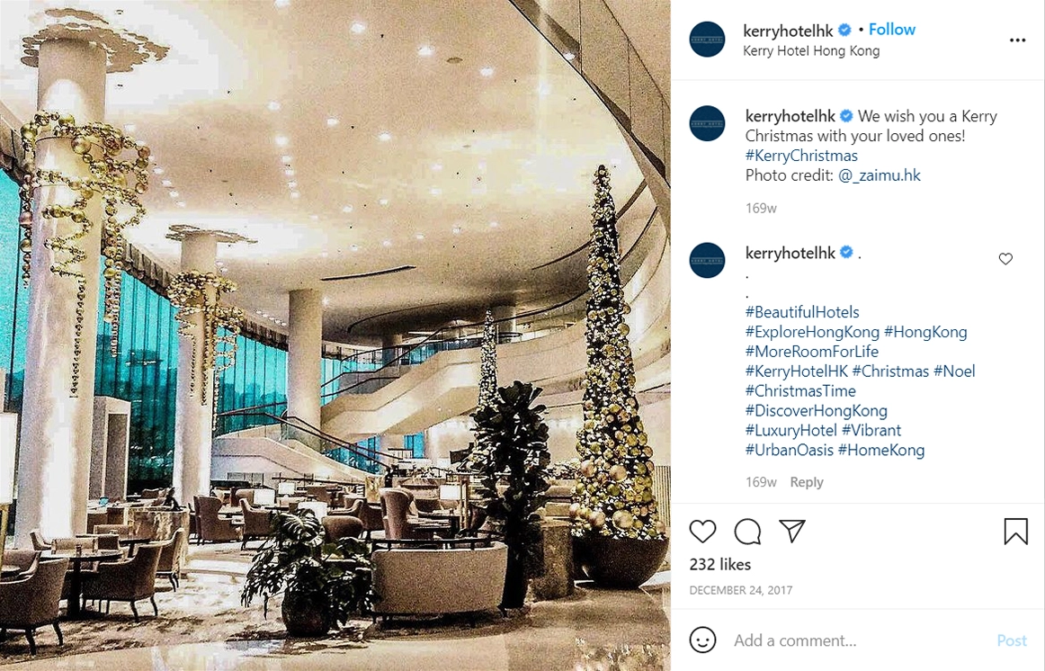
Task: Click the Post comment button
Action: (1012, 640)
